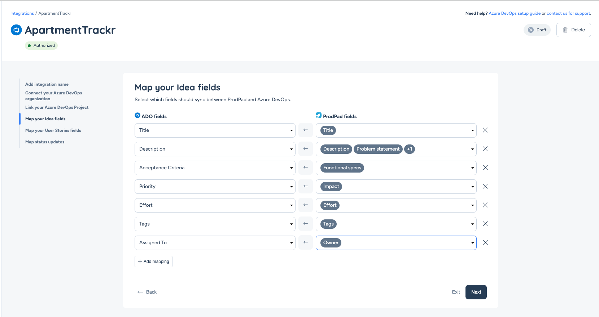Viewport: 599px width, 317px height.
Task: Go to Map your User Stories fields step
Action: tap(53, 130)
